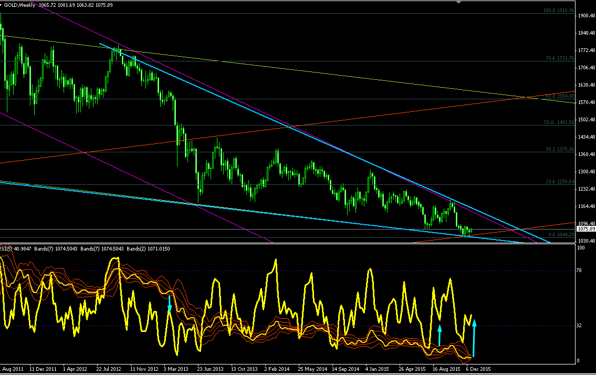Click the 1096.40 price scale value
The image size is (596, 375).
click(587, 224)
